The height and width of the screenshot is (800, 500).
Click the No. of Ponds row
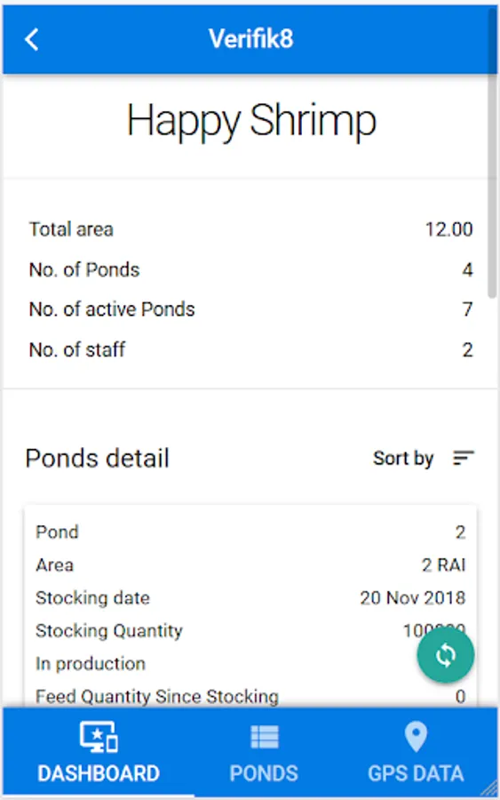click(x=250, y=270)
